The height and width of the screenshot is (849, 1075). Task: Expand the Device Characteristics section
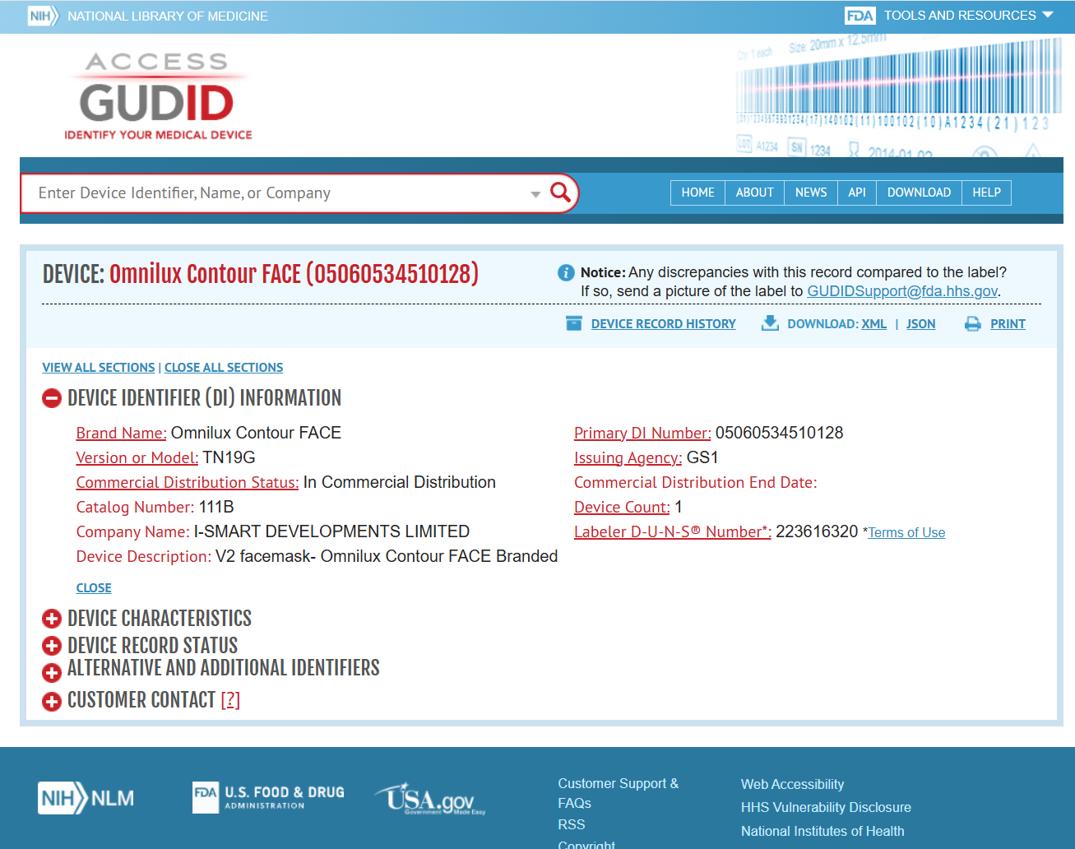point(52,619)
